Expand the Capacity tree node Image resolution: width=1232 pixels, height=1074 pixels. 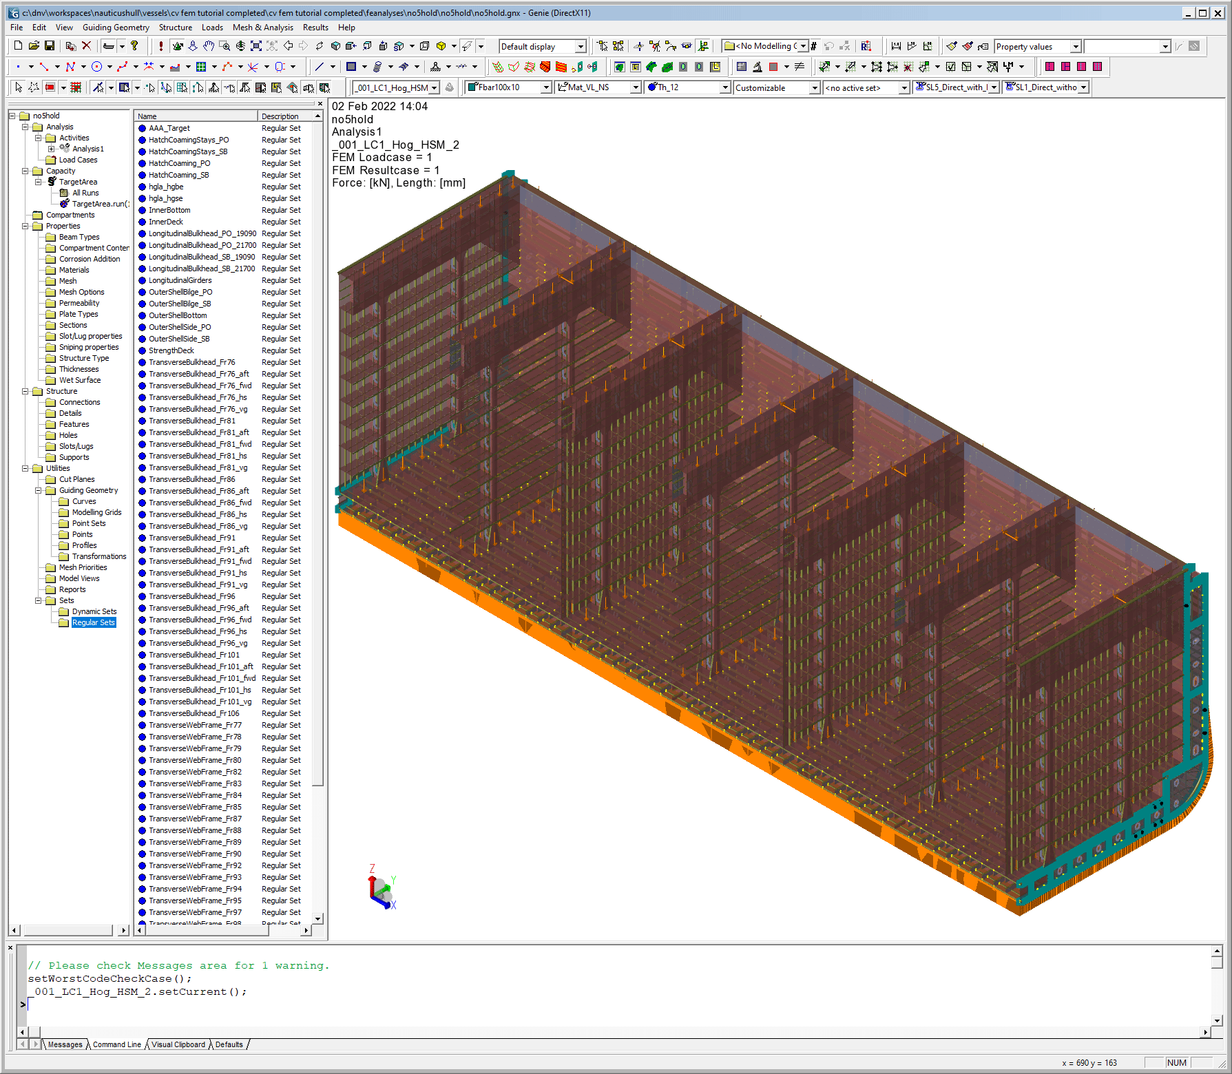click(26, 170)
